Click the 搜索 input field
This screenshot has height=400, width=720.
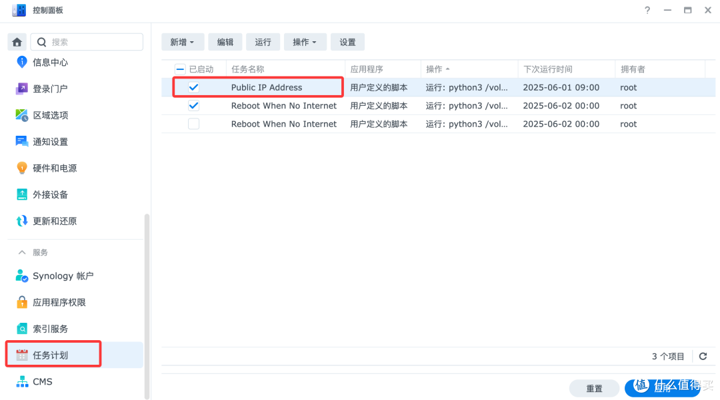coord(87,42)
